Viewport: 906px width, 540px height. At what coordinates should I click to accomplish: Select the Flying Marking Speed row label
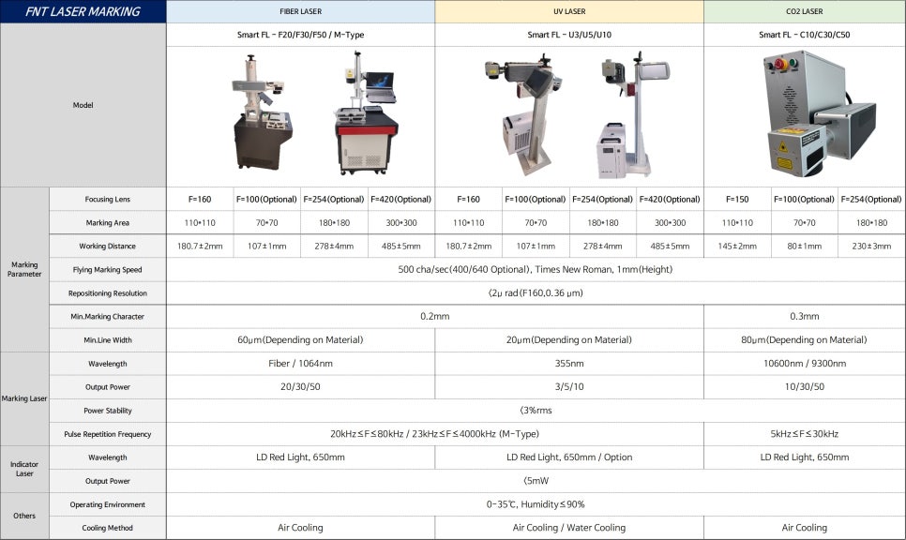point(108,270)
